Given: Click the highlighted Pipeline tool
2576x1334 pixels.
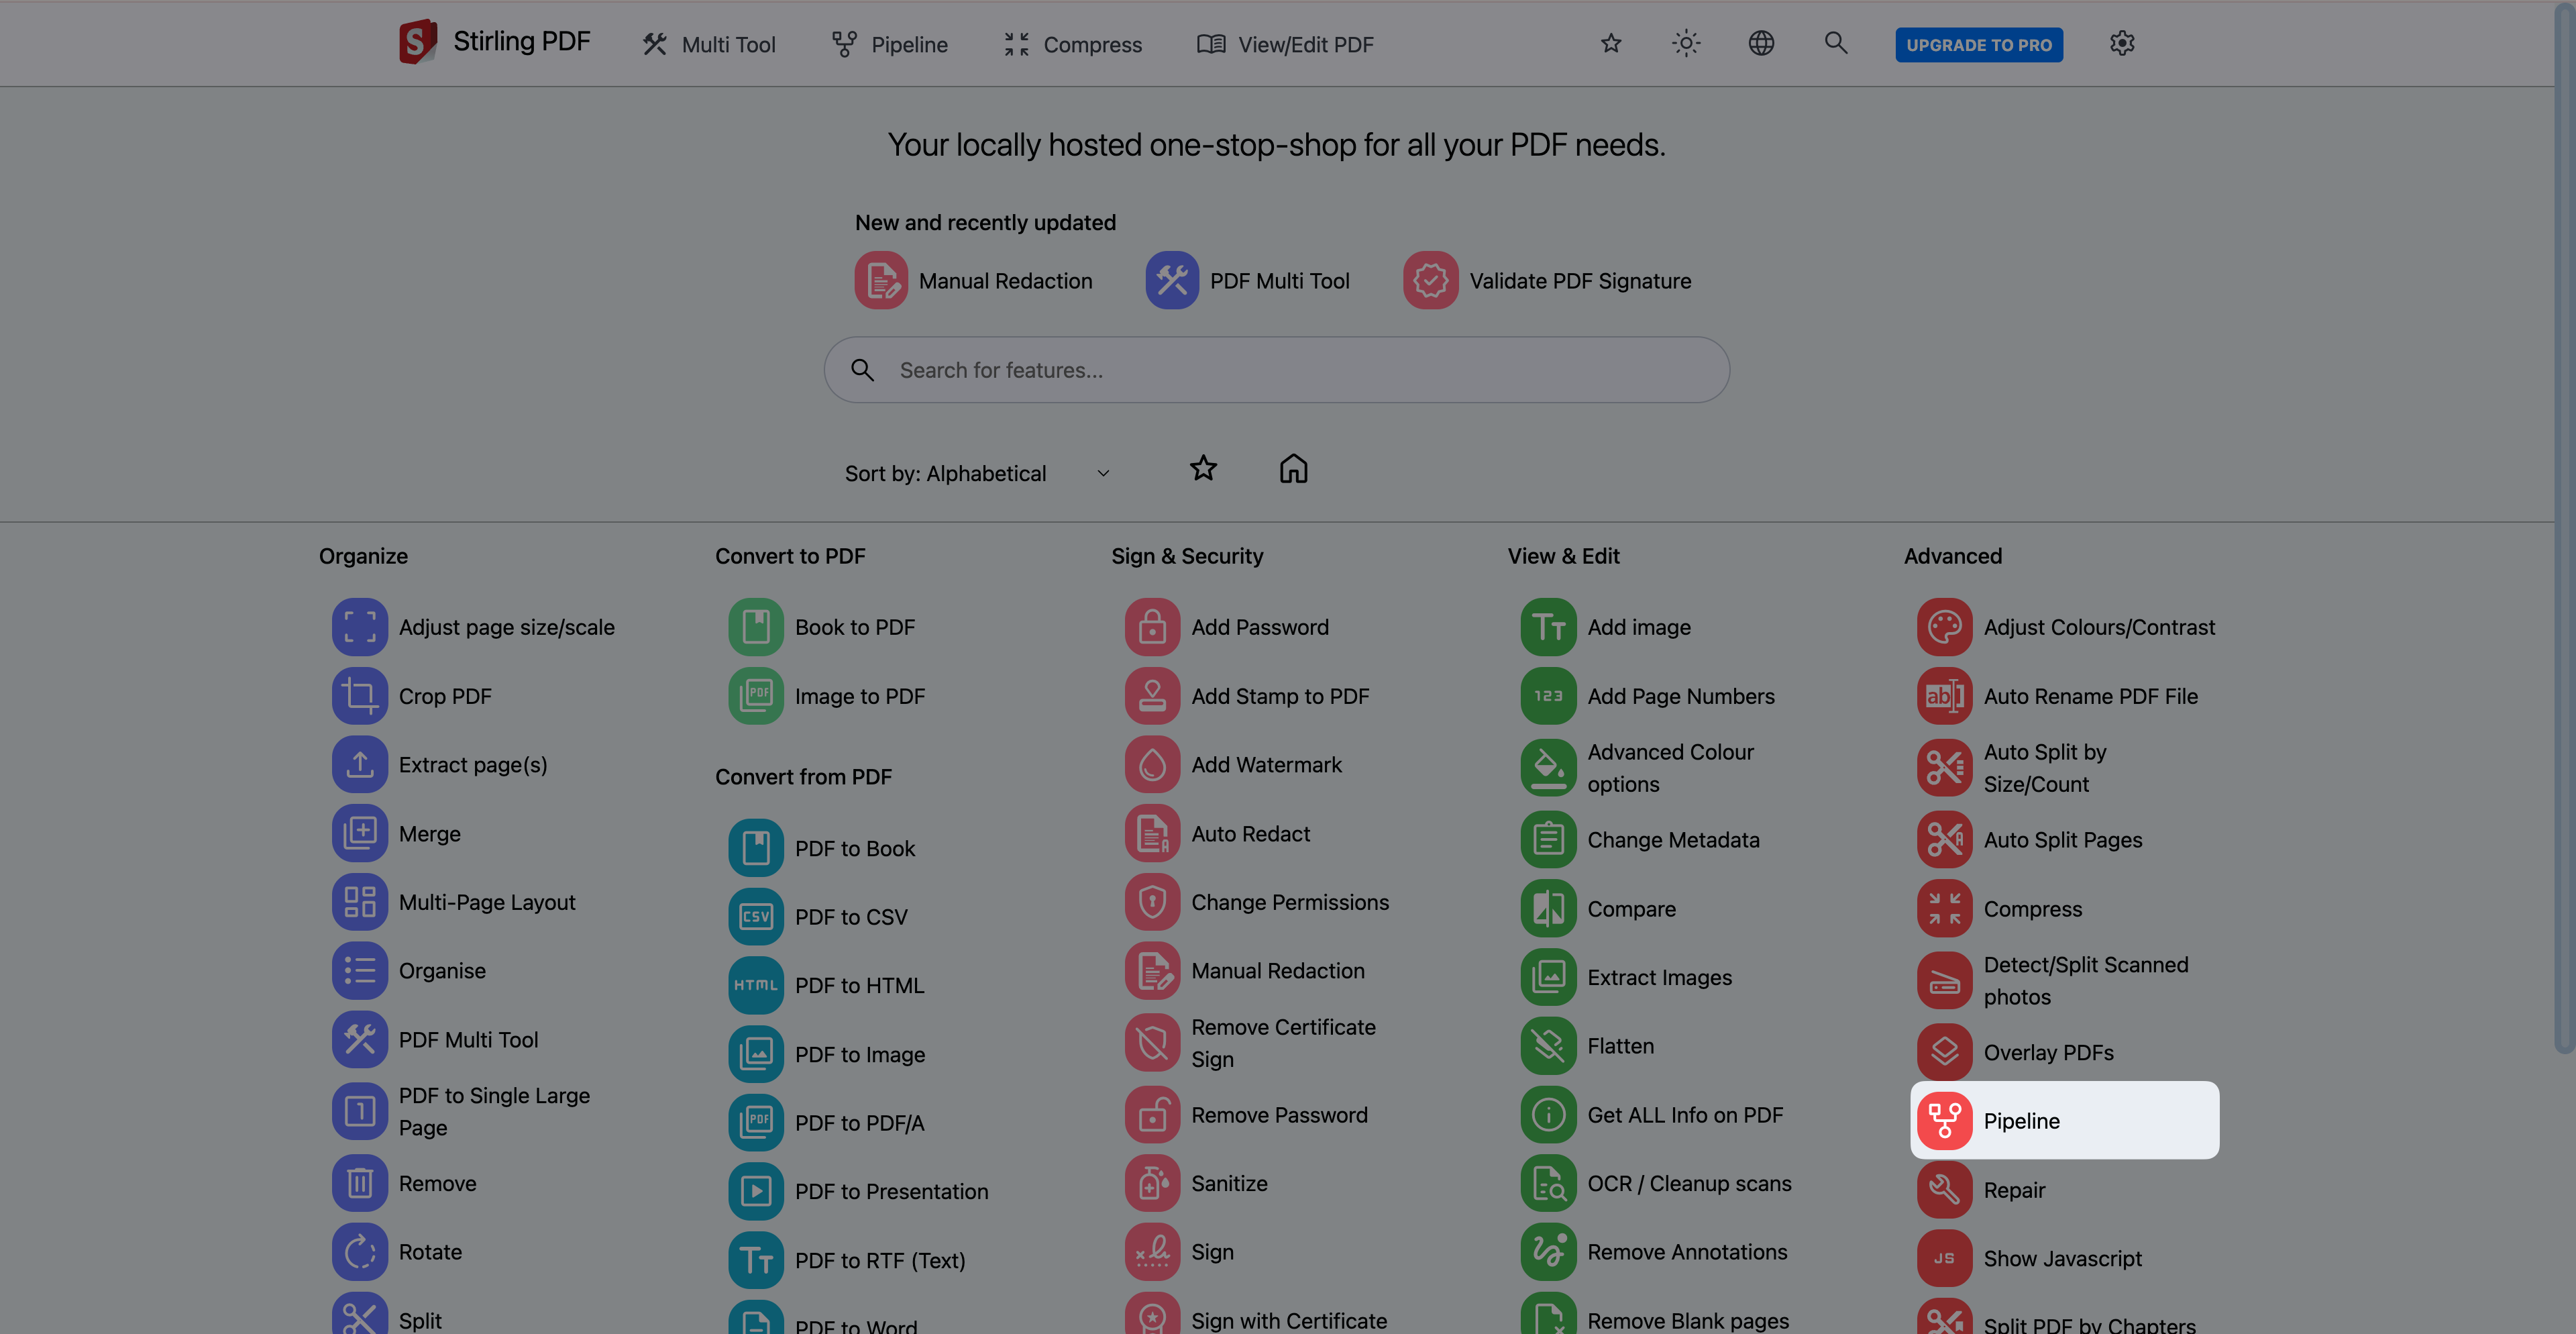Looking at the screenshot, I should [2021, 1120].
